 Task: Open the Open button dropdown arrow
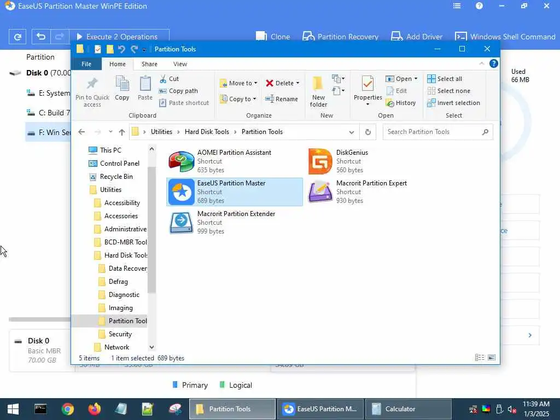pyautogui.click(x=416, y=79)
